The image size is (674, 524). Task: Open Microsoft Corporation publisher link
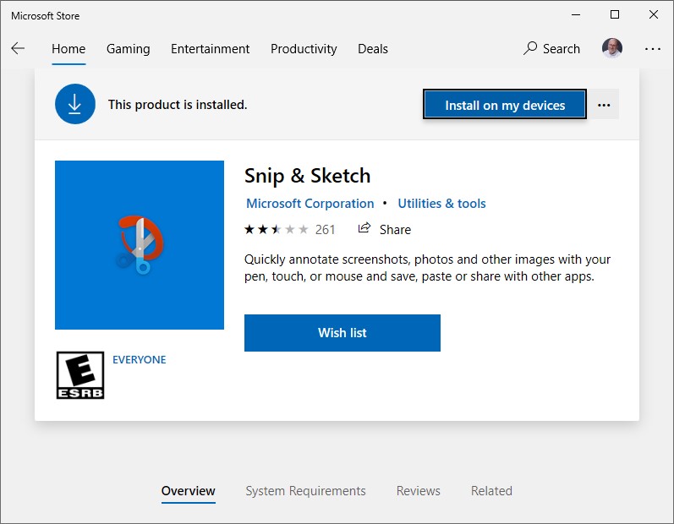click(x=310, y=203)
